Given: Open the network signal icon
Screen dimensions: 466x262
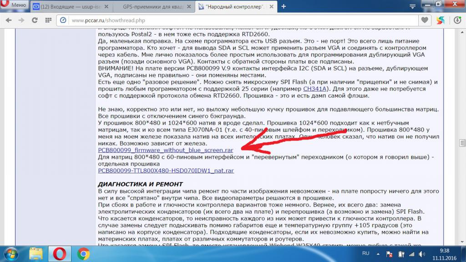Looking at the screenshot, I should 411,254.
